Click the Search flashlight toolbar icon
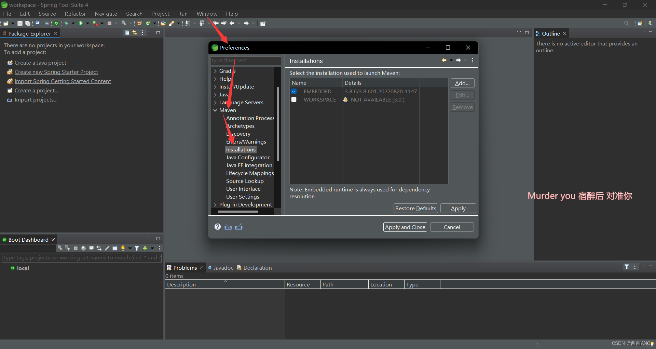656x349 pixels. click(x=172, y=23)
